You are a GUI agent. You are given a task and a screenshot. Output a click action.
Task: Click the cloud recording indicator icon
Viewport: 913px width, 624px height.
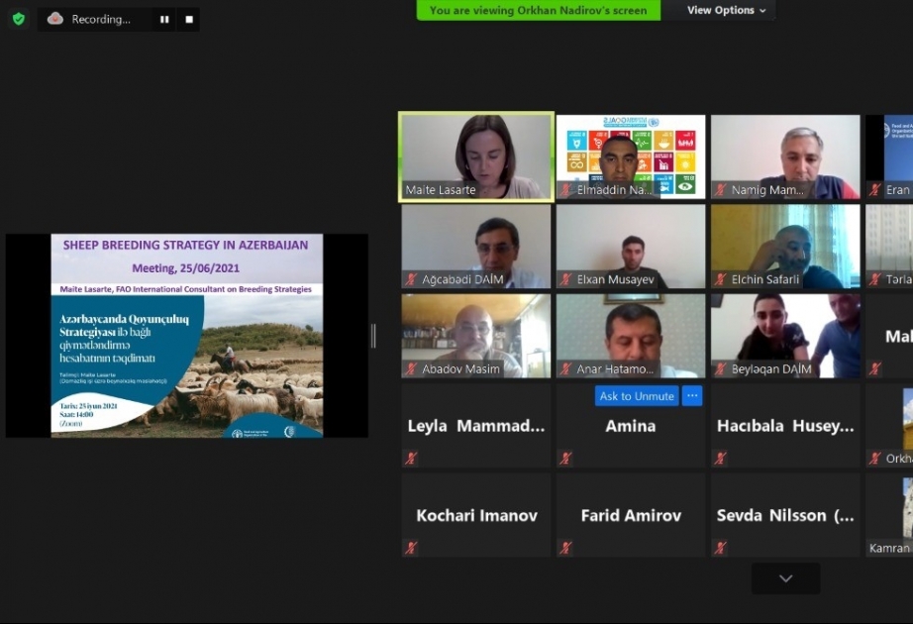55,19
